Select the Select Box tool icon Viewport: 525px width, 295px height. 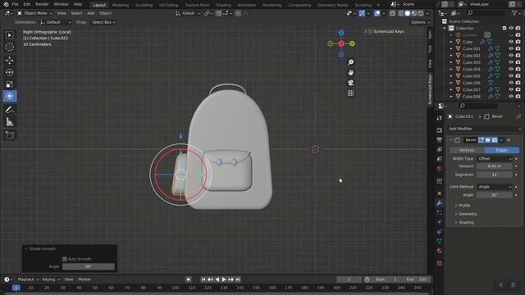tap(9, 35)
